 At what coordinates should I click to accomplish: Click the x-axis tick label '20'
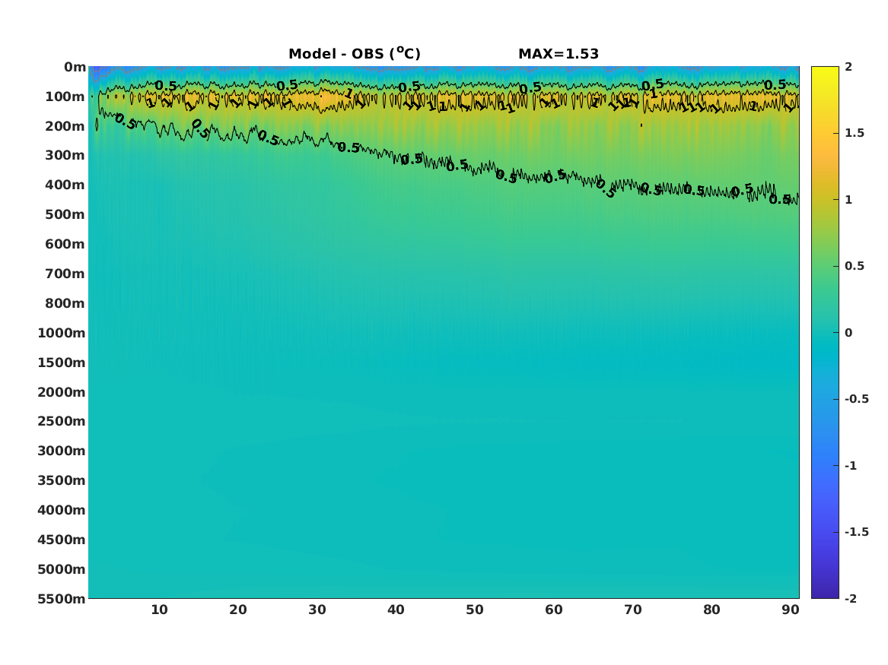coord(238,610)
